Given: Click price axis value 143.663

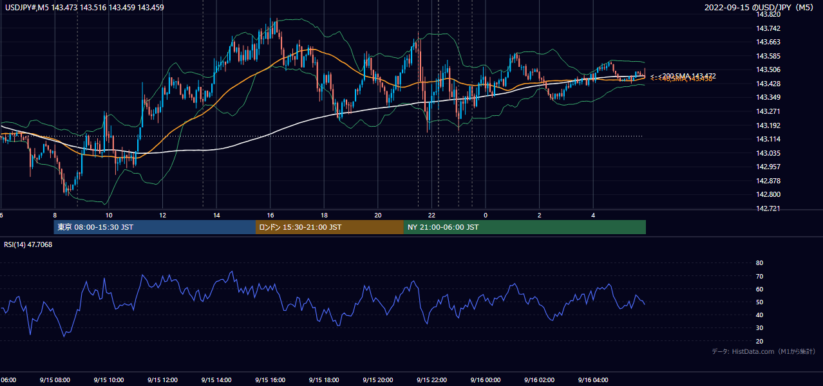Looking at the screenshot, I should 768,42.
